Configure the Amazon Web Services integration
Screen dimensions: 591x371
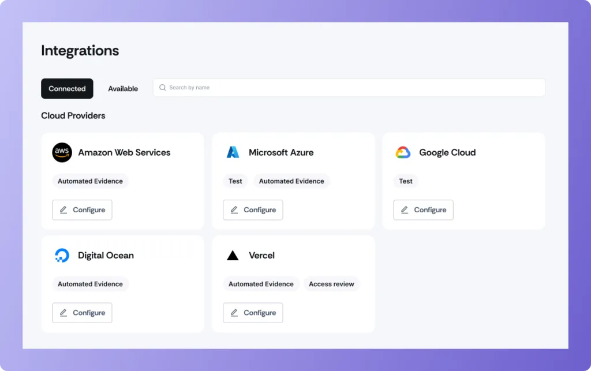[82, 210]
